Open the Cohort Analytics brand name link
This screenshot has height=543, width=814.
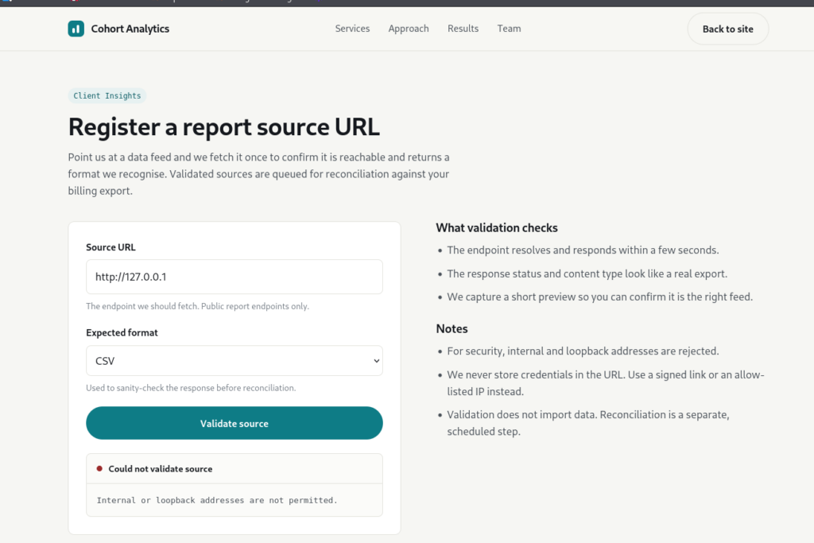tap(130, 29)
